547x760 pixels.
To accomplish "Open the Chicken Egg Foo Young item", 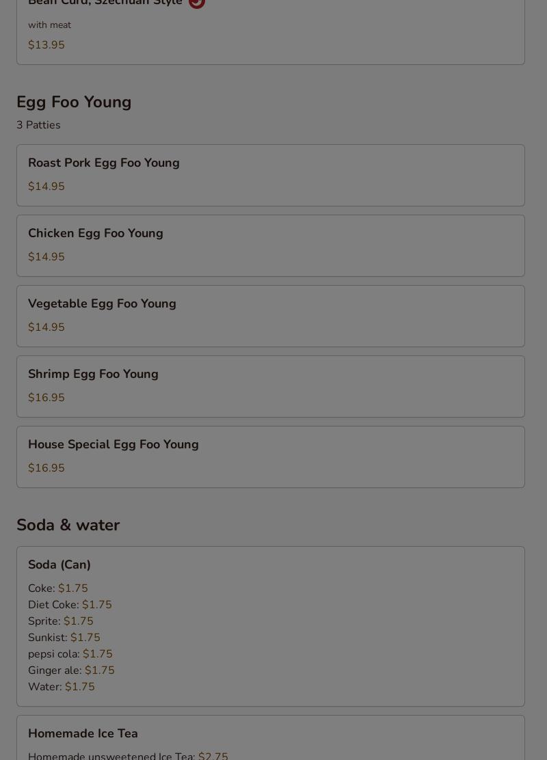I will [96, 234].
